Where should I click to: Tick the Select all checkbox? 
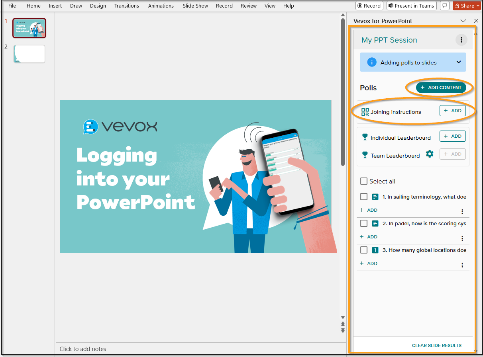tap(363, 181)
